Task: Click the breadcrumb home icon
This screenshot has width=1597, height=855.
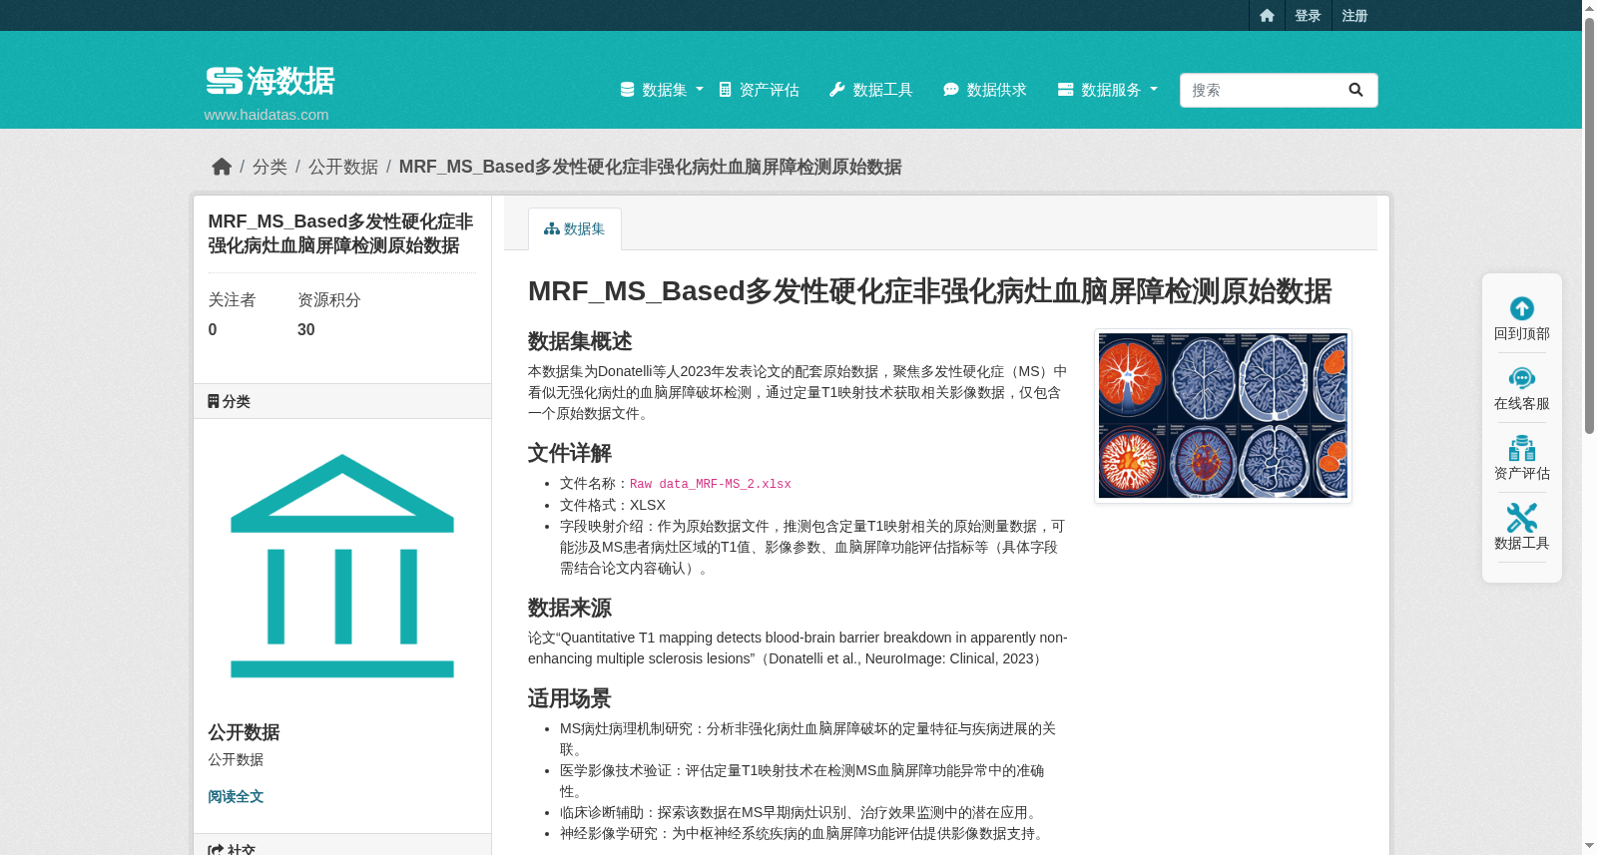Action: tap(222, 167)
